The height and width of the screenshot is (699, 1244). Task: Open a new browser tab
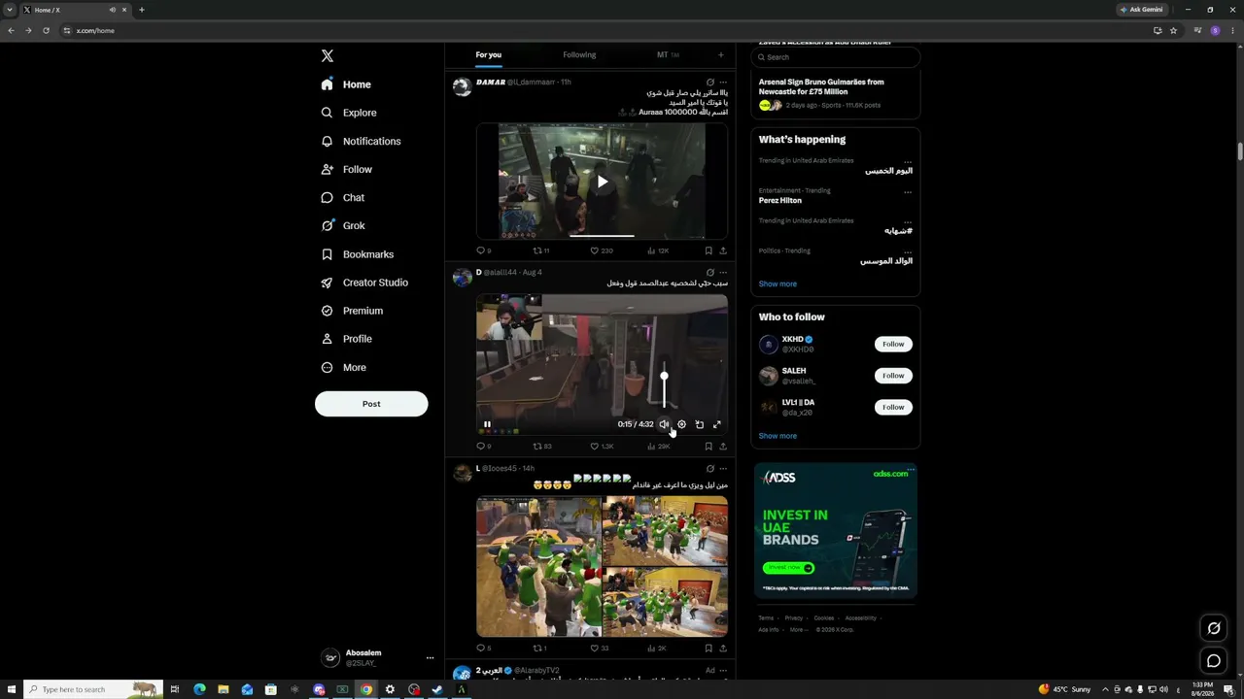point(142,10)
